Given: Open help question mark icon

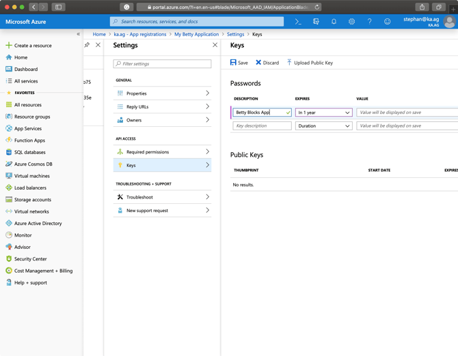Looking at the screenshot, I should pos(370,22).
